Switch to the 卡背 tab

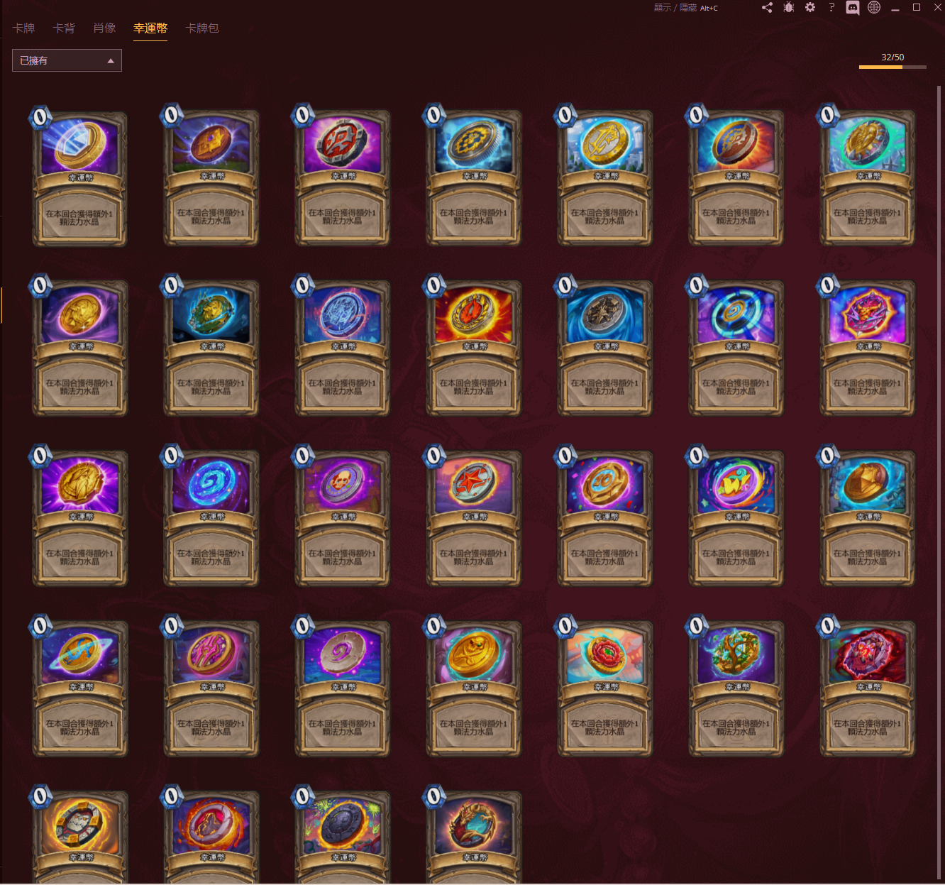point(64,28)
